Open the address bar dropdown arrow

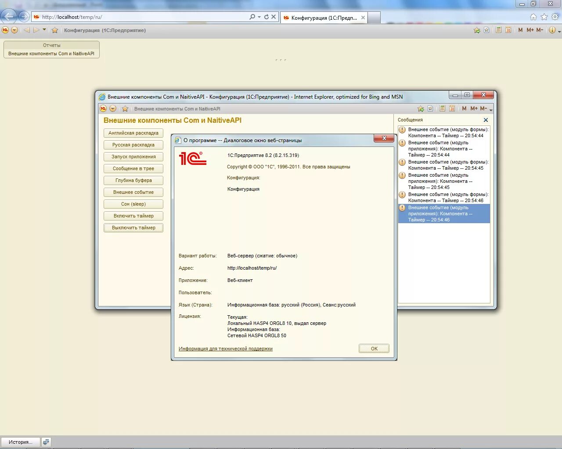click(x=259, y=17)
